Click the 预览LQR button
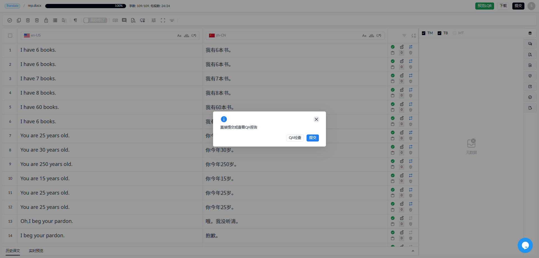 pos(485,6)
